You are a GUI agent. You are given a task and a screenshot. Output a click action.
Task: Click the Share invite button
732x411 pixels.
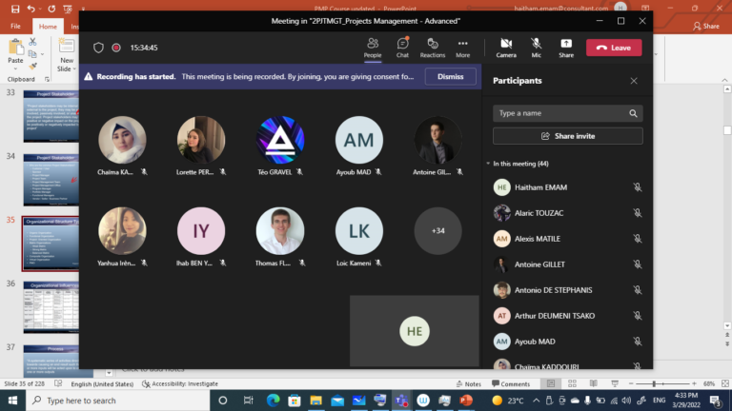tap(568, 136)
